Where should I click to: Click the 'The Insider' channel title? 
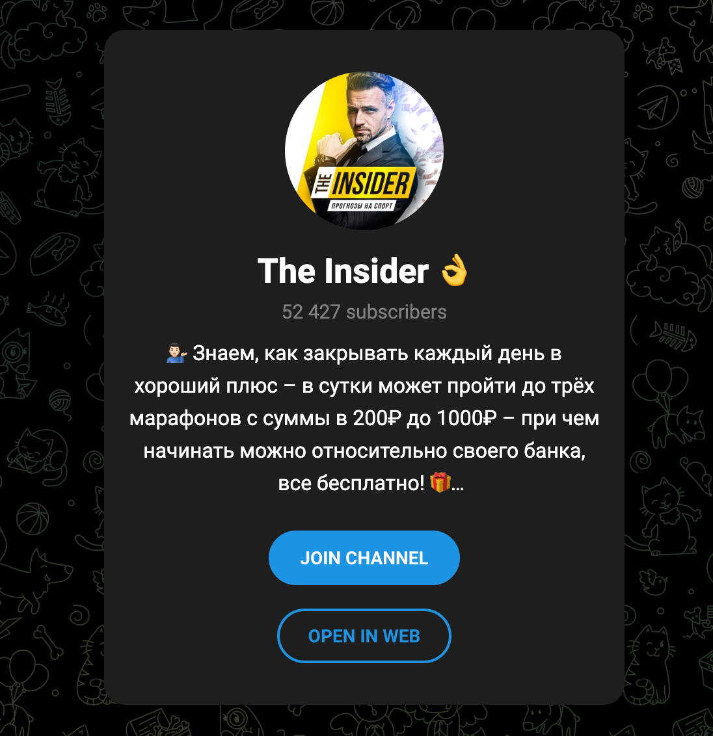coord(343,271)
